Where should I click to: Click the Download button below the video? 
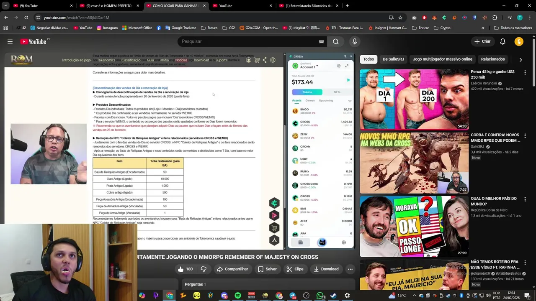[x=326, y=269]
